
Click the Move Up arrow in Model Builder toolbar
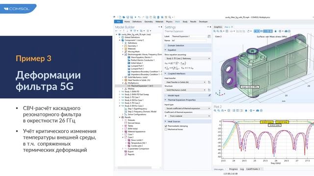(124, 31)
